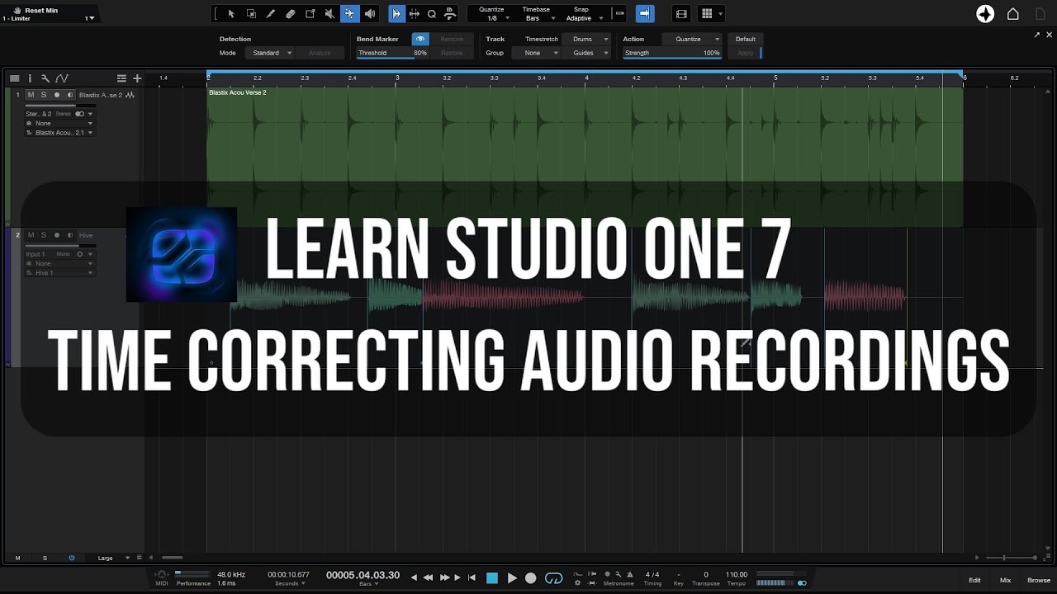Select Blastix Acou Verse 2 audio clip
Screen dimensions: 1057x594
point(585,157)
